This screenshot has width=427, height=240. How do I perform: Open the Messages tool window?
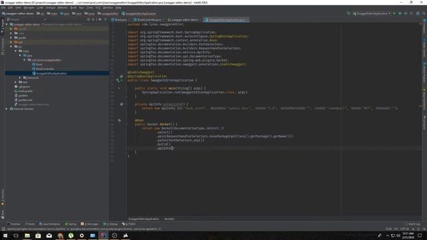click(x=89, y=224)
